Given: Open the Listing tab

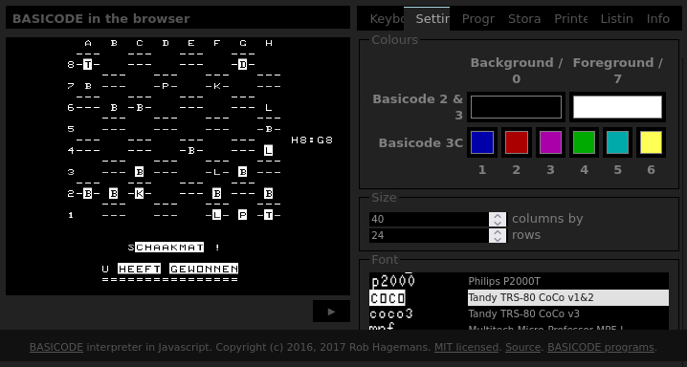Looking at the screenshot, I should coord(616,19).
